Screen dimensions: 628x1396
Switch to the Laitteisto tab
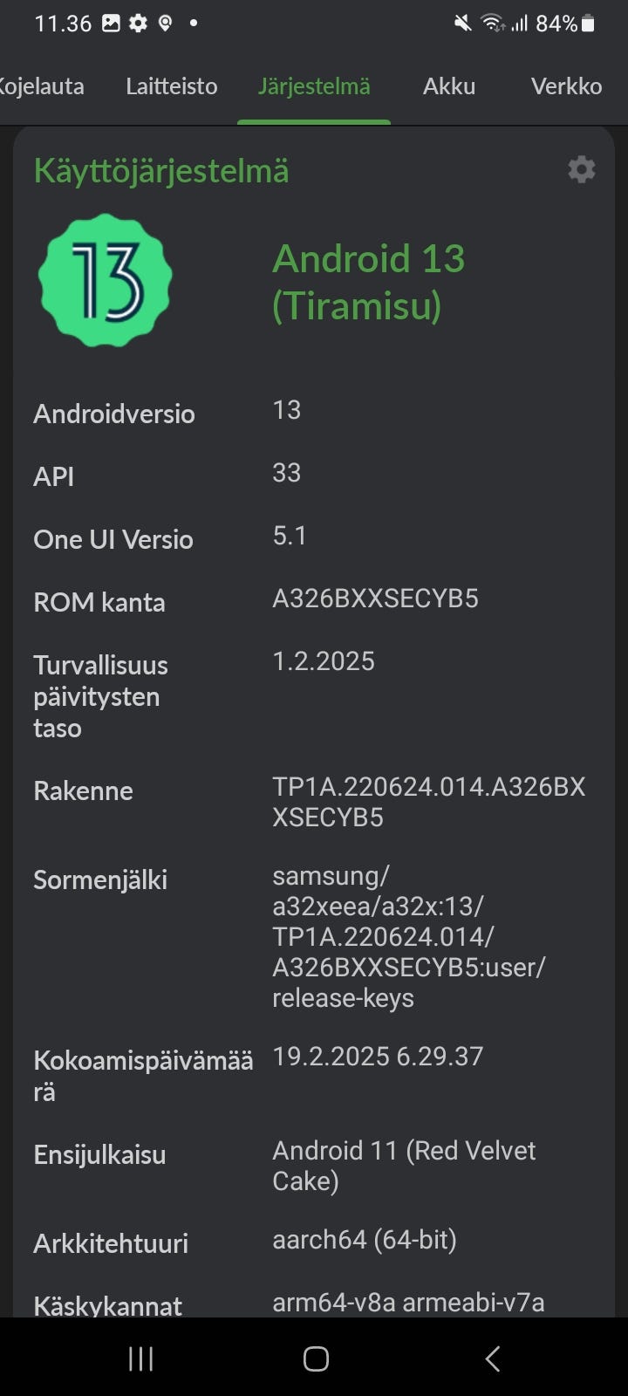pyautogui.click(x=171, y=86)
